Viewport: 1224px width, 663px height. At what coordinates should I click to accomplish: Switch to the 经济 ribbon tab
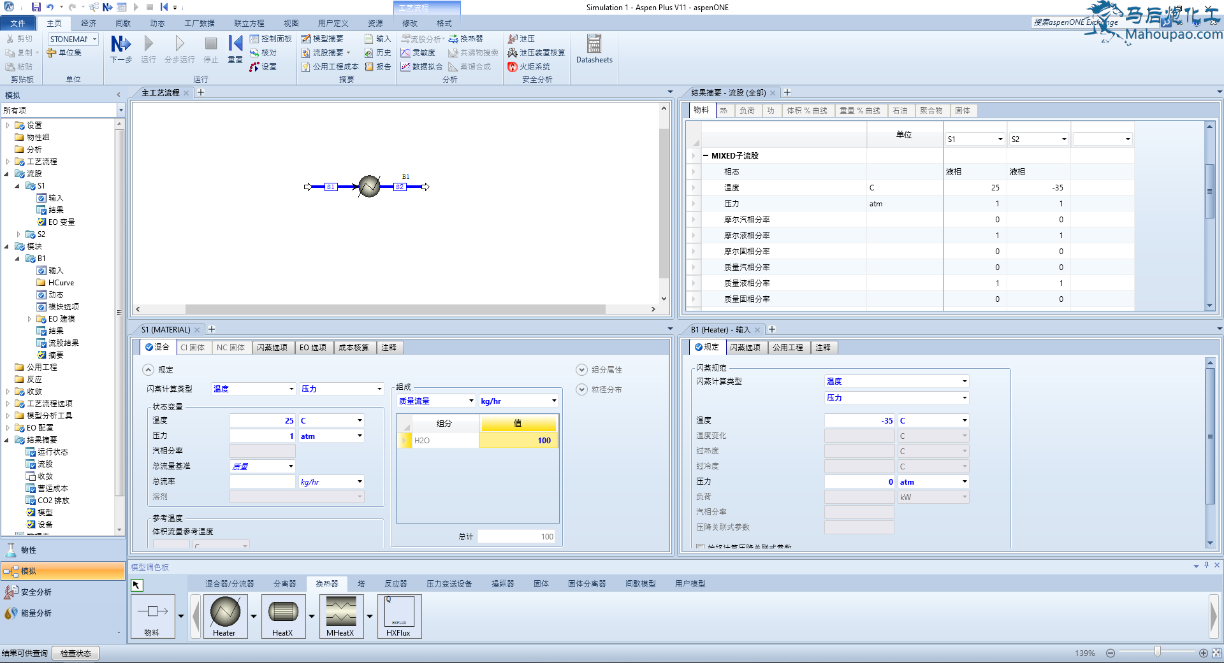(89, 24)
